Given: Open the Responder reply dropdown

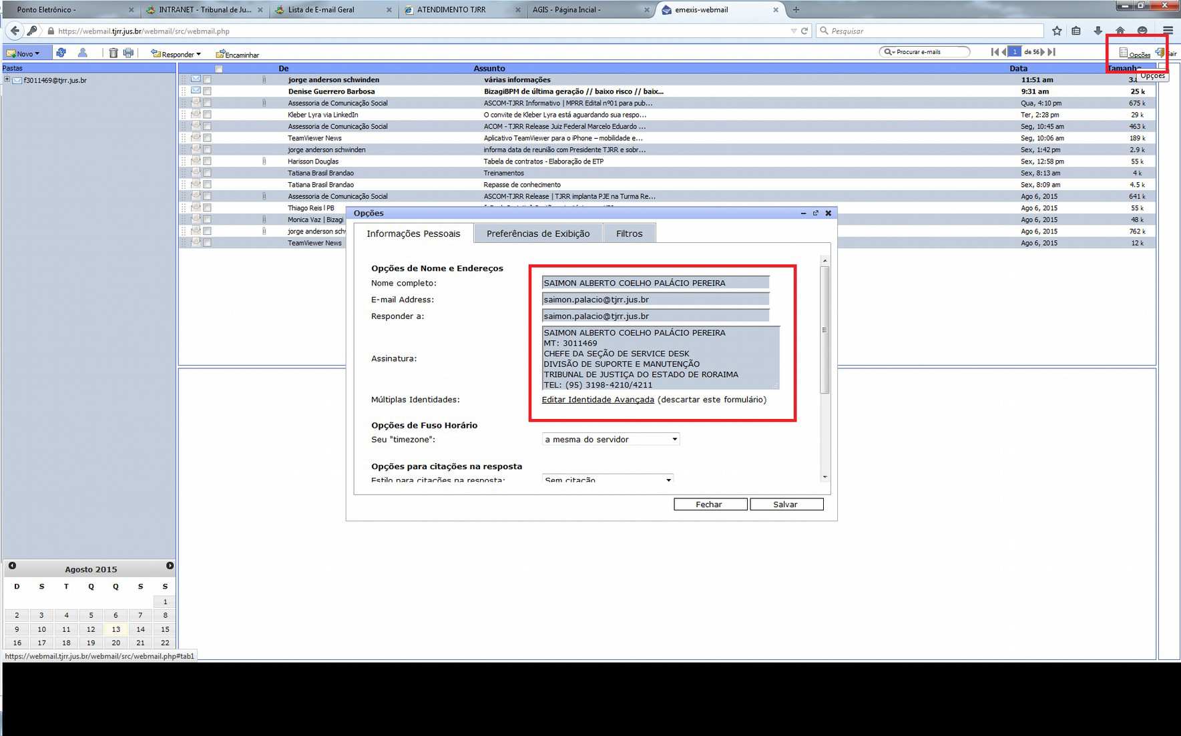Looking at the screenshot, I should [176, 54].
